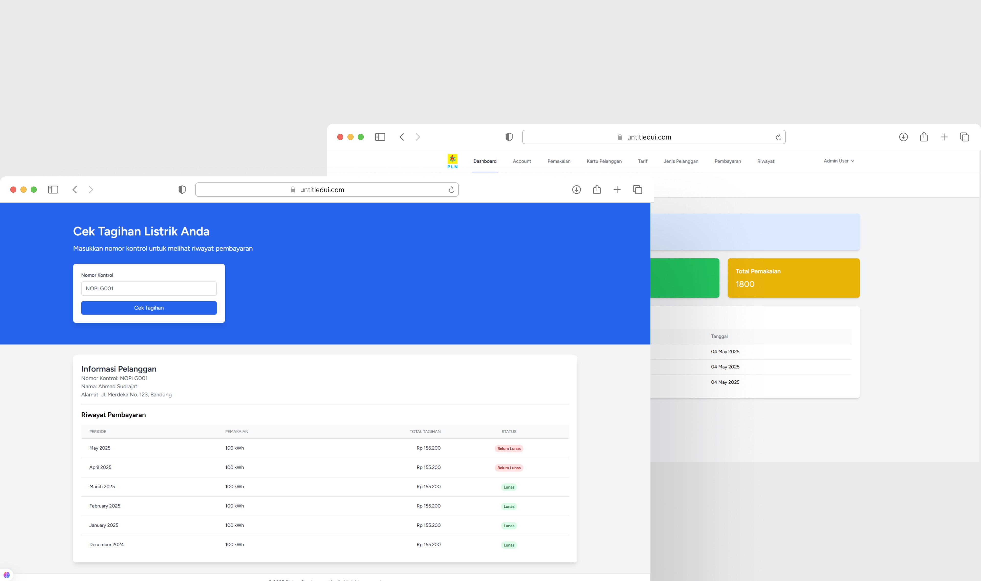981x581 pixels.
Task: Expand the Admin User dropdown
Action: click(x=838, y=161)
